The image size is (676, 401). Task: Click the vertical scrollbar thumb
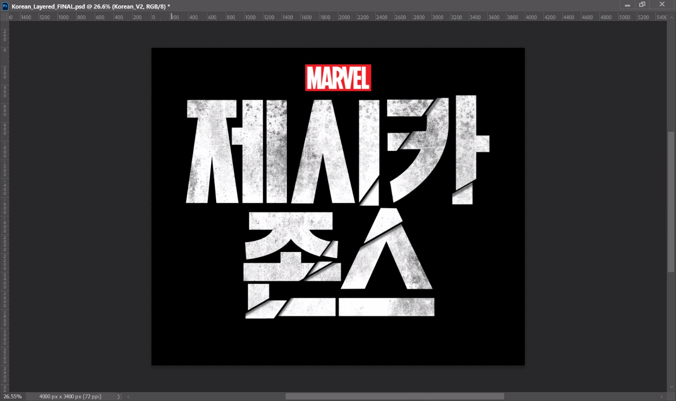coord(671,202)
